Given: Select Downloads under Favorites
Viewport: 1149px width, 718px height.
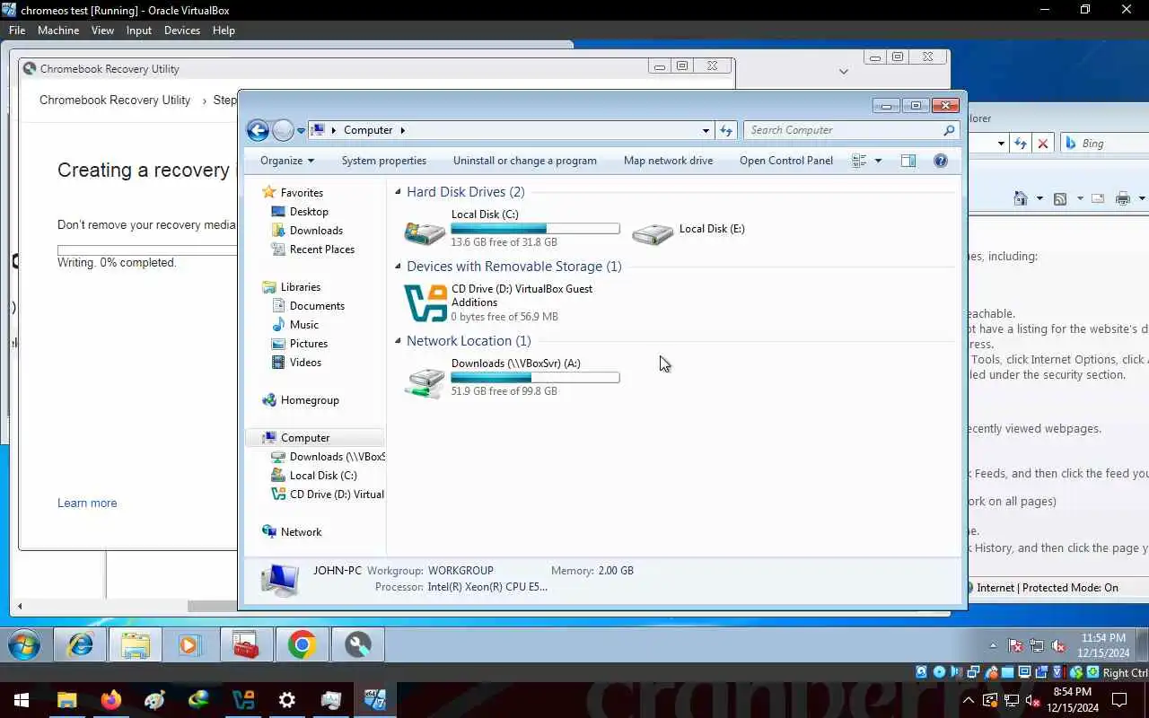Looking at the screenshot, I should [316, 231].
